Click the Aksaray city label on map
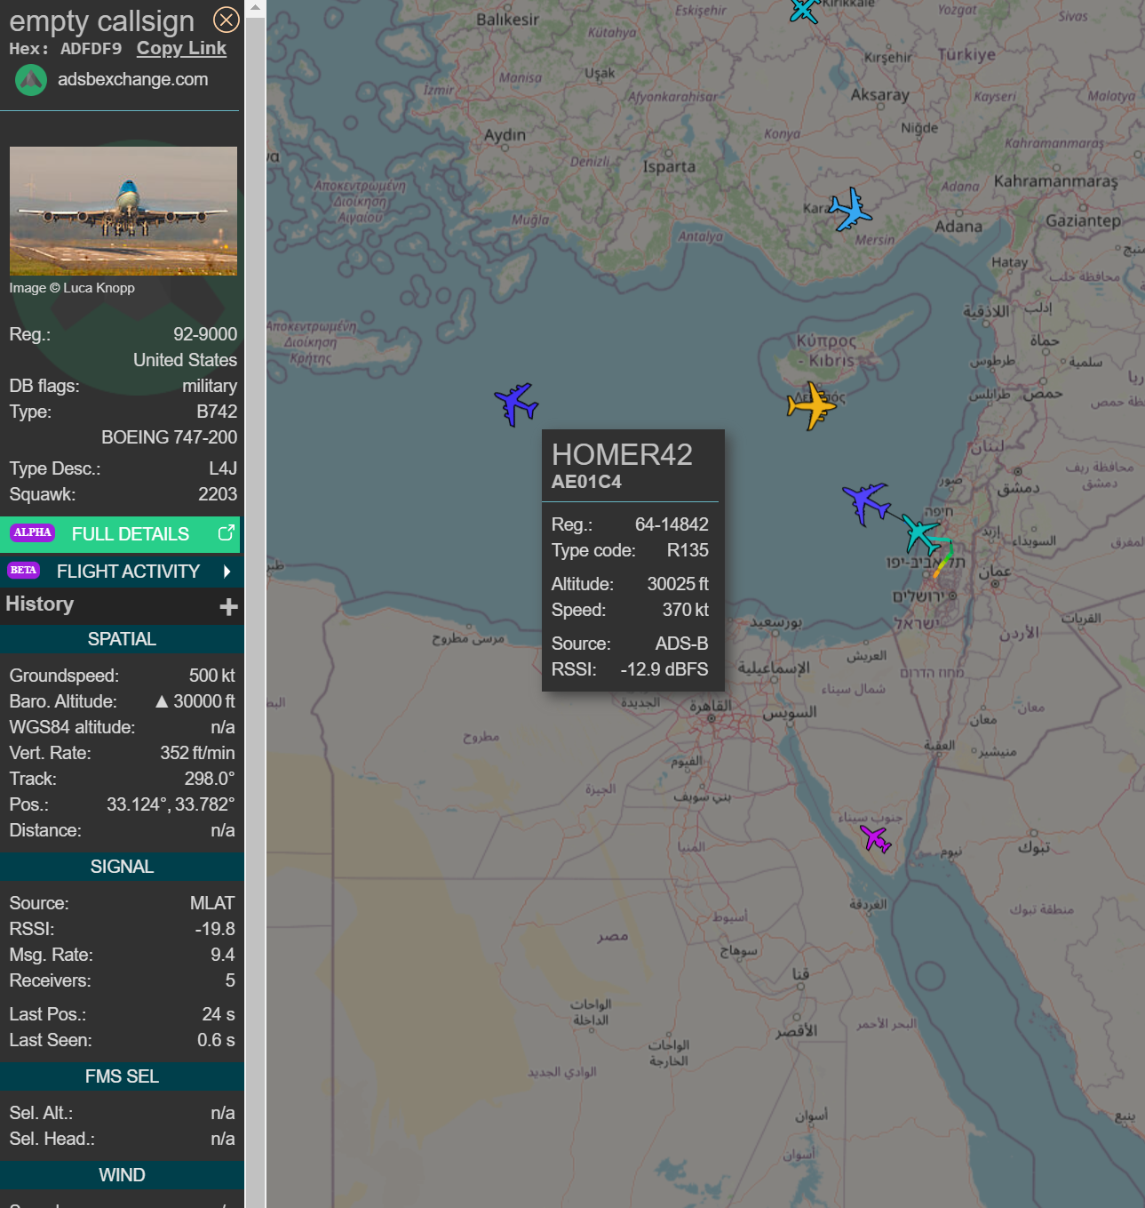The image size is (1145, 1208). [879, 95]
